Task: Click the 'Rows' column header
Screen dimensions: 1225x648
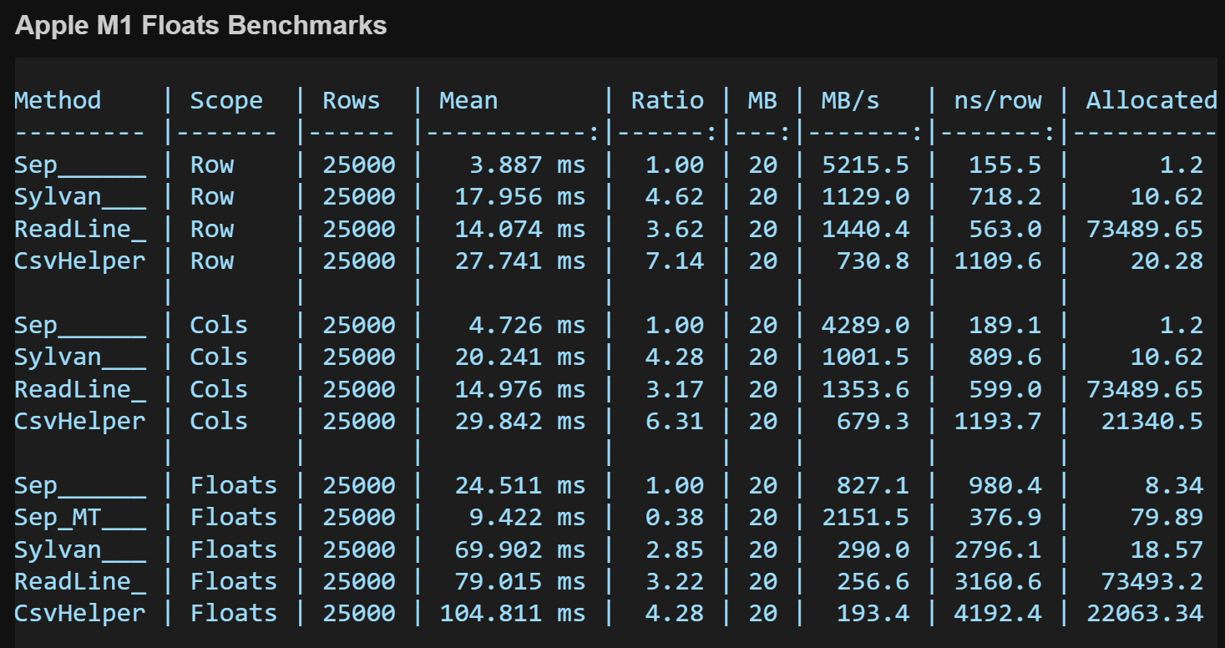Action: pyautogui.click(x=351, y=101)
